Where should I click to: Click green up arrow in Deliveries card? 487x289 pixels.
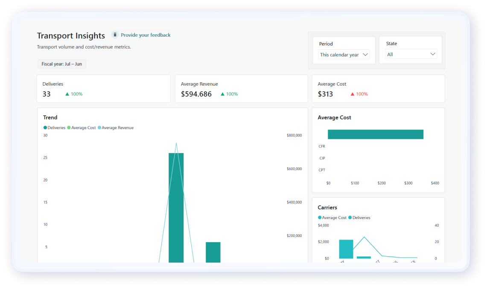[67, 94]
